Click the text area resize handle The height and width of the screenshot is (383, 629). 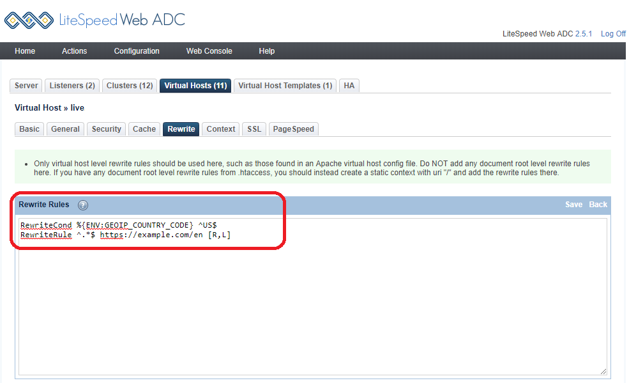603,371
